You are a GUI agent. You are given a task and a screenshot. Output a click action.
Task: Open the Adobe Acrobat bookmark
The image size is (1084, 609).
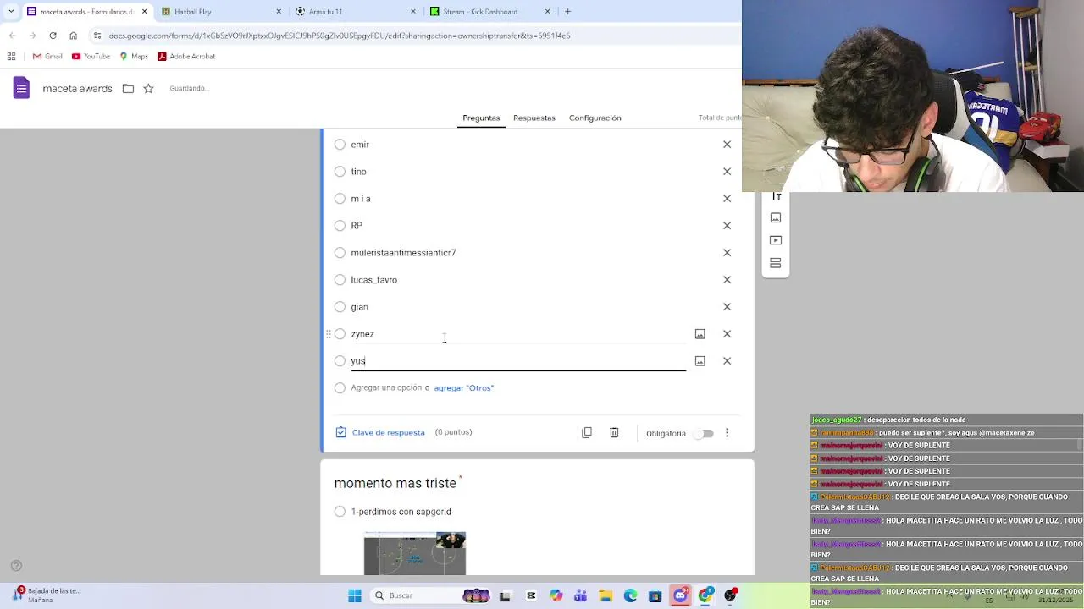click(x=186, y=57)
